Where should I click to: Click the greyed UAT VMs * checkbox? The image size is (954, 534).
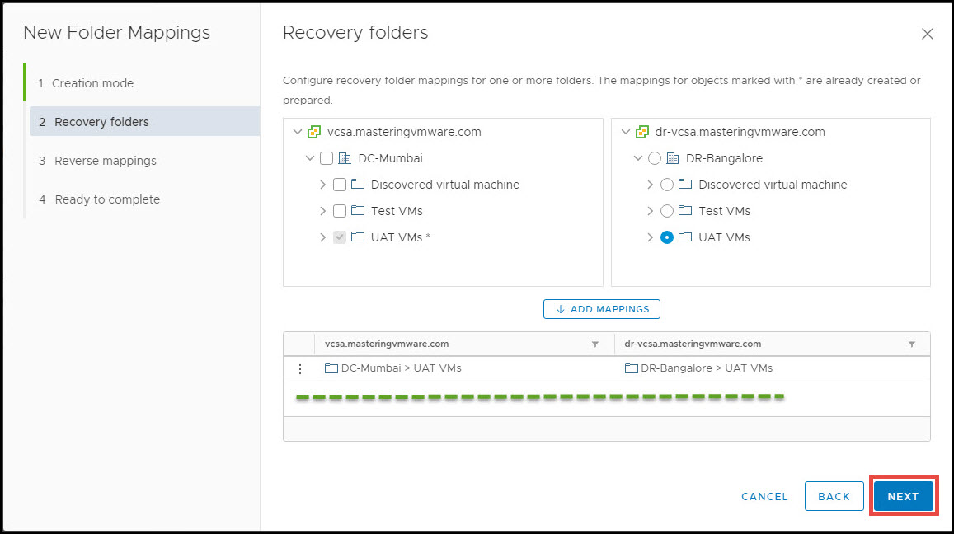point(340,237)
